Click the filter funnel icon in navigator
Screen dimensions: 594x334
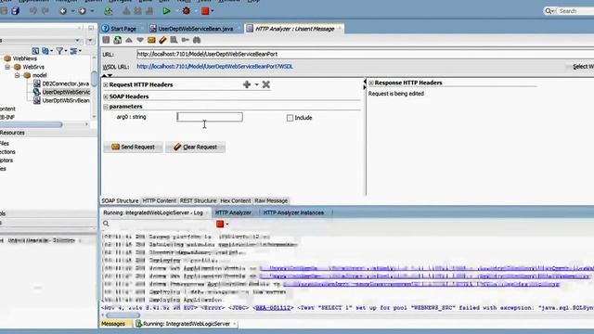point(59,50)
